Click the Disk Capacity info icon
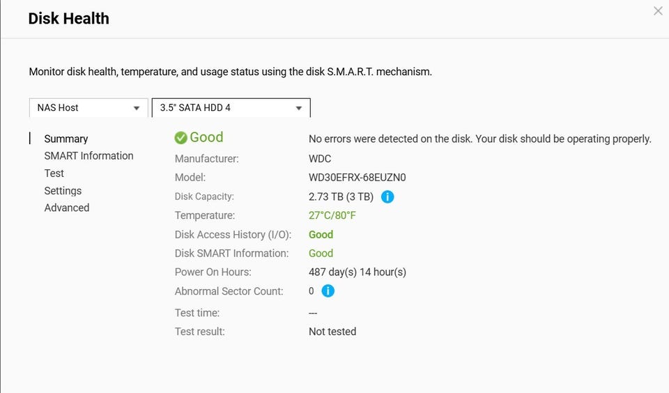This screenshot has width=669, height=393. coord(387,196)
